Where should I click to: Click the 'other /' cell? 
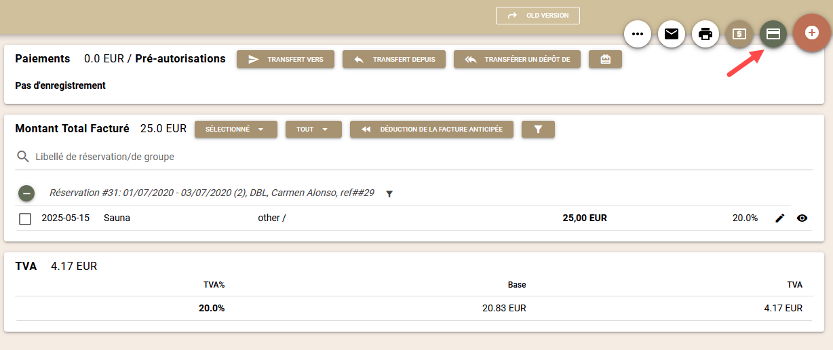click(271, 218)
